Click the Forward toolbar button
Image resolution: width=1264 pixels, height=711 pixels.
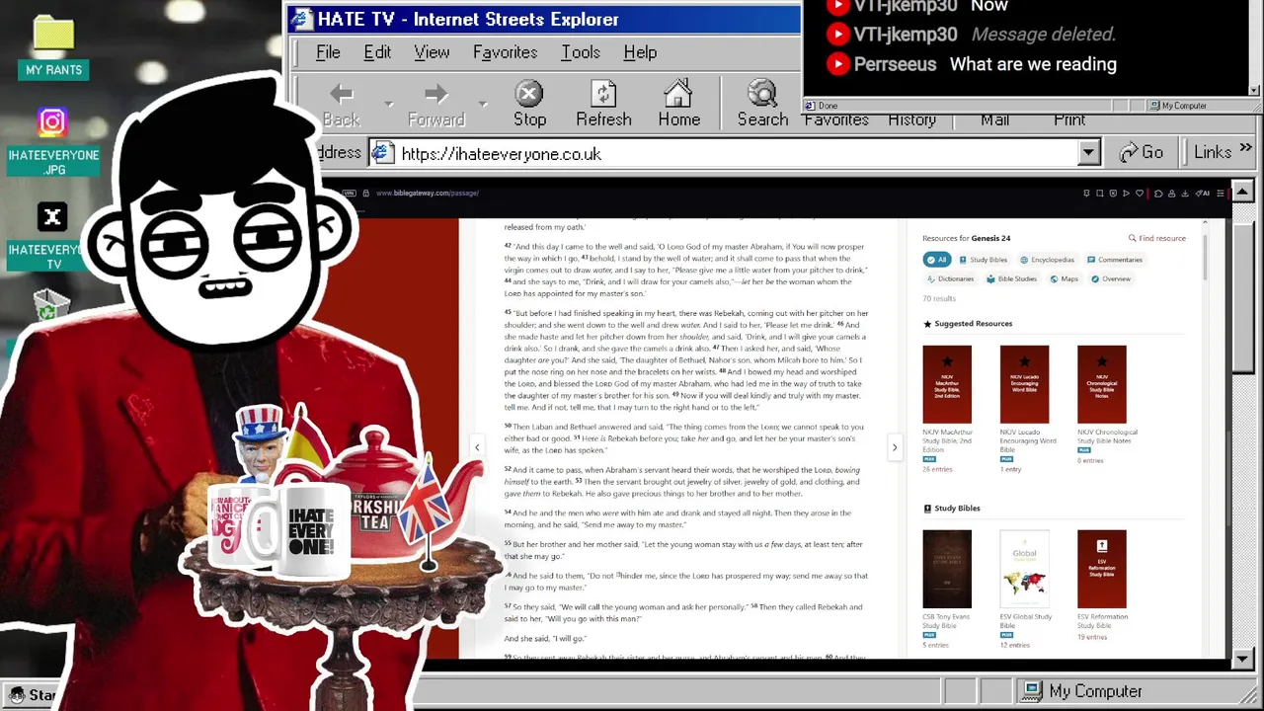coord(435,106)
